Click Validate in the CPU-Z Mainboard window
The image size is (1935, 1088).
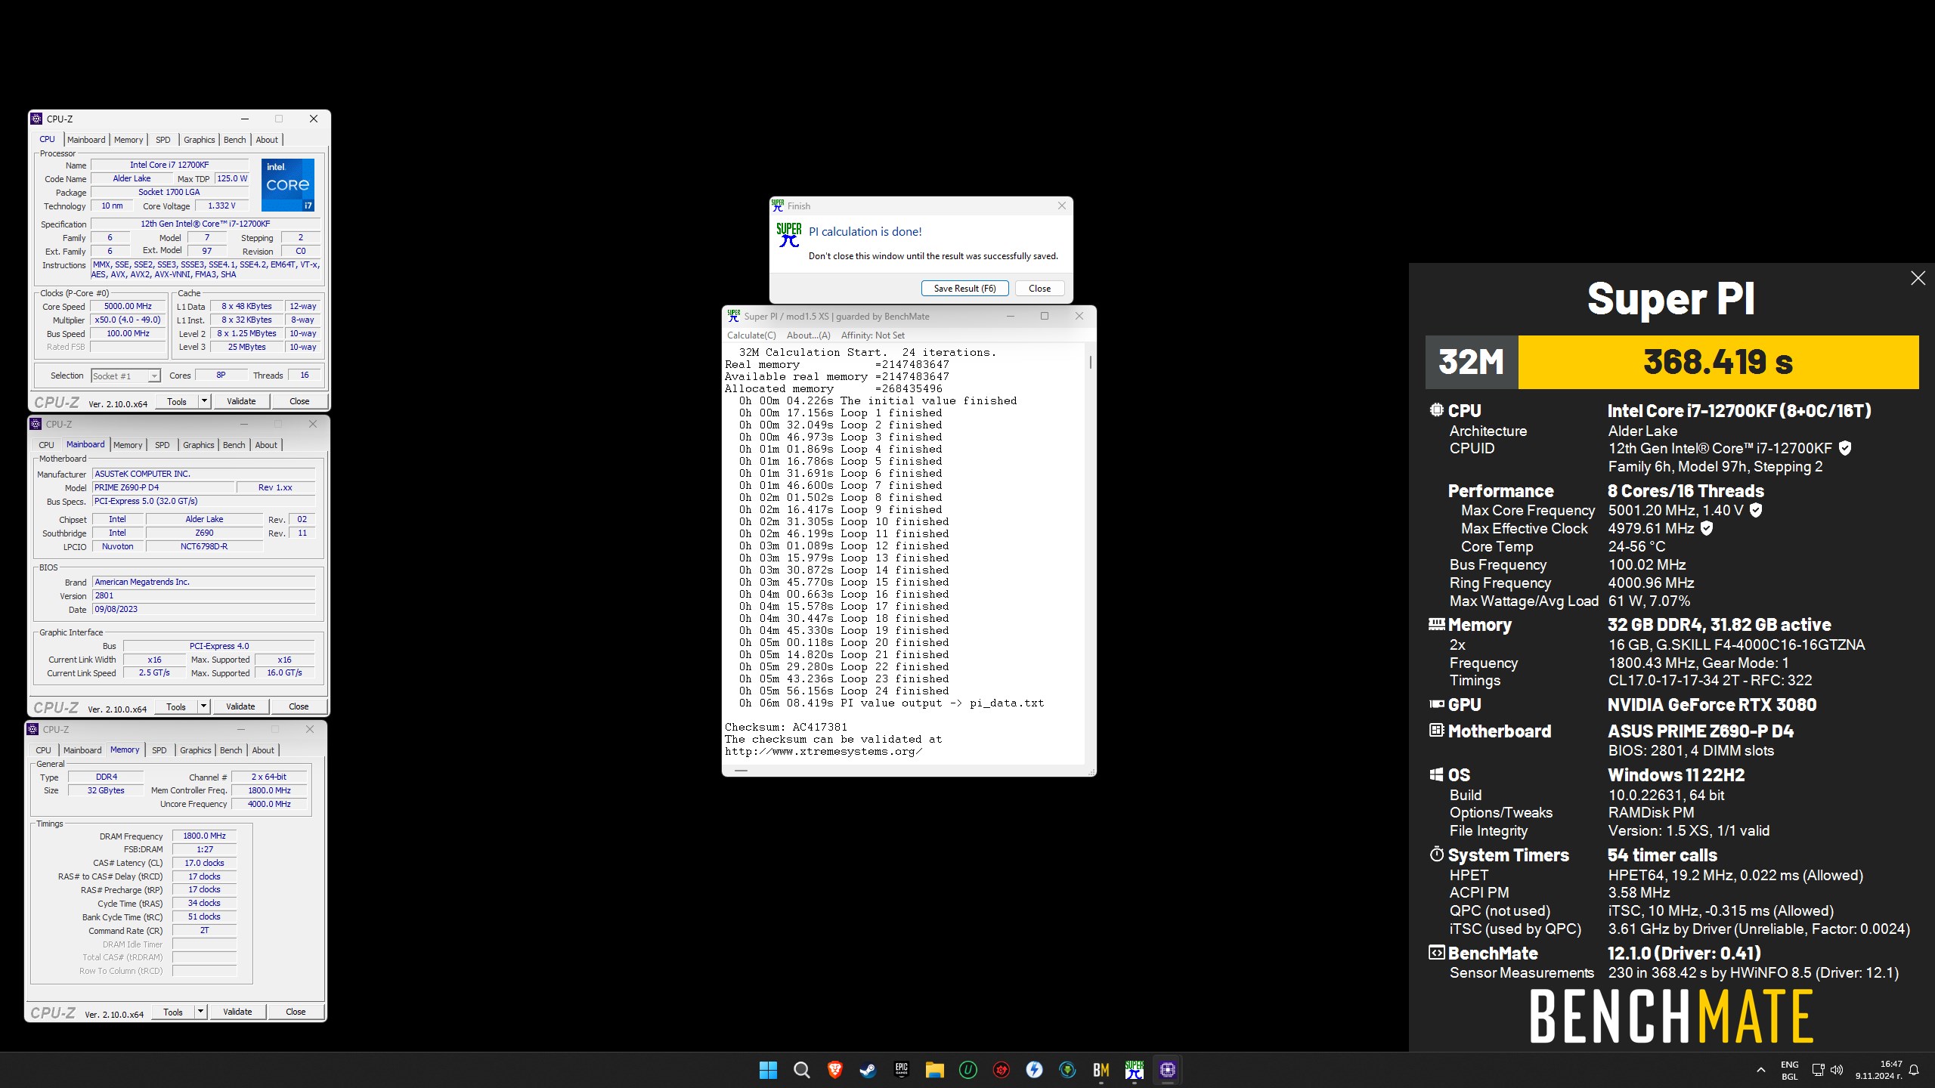[x=240, y=706]
